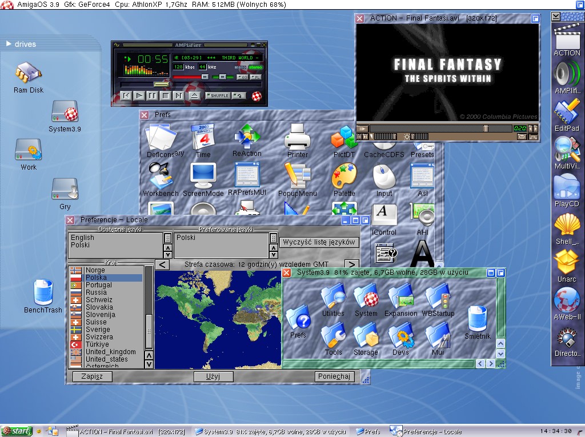Image resolution: width=585 pixels, height=437 pixels.
Task: Click Wyczyść listę języków button
Action: click(x=319, y=242)
